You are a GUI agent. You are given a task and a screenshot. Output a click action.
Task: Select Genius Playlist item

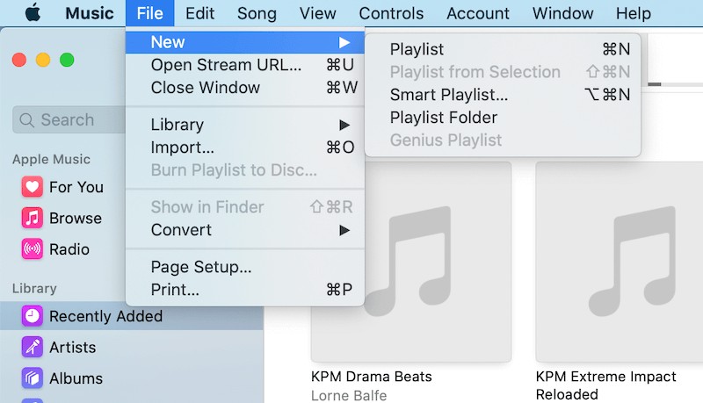click(503, 140)
